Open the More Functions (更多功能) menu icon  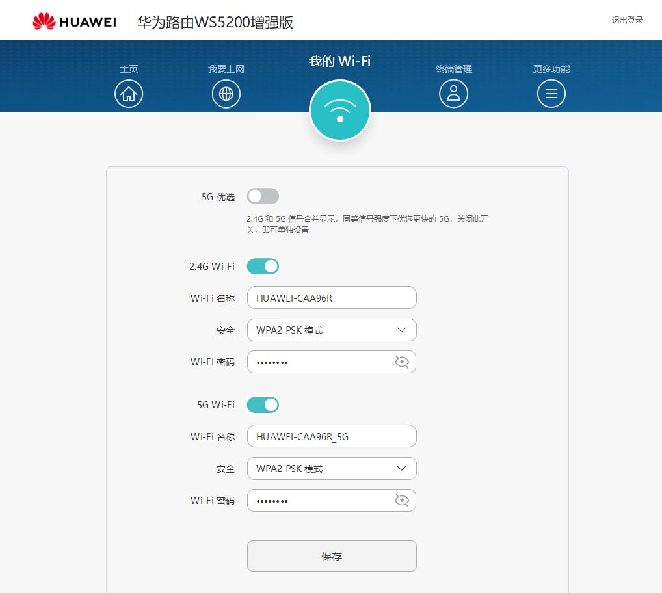point(551,94)
